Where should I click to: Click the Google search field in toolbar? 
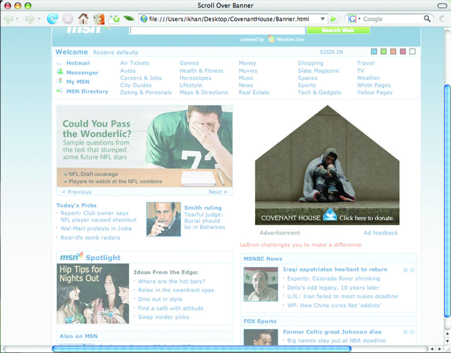point(392,19)
